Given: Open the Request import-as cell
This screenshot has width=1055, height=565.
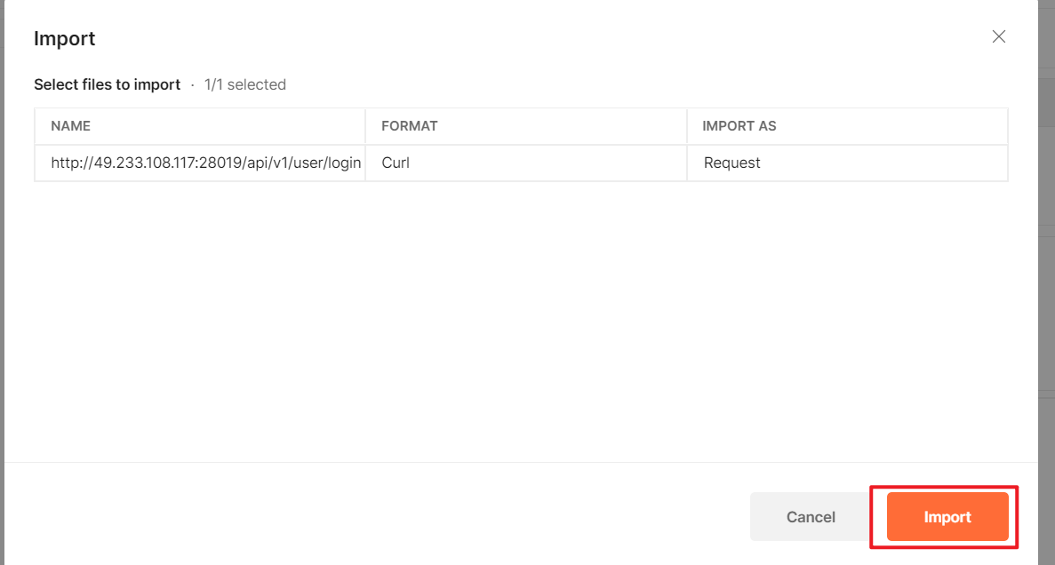Looking at the screenshot, I should pyautogui.click(x=732, y=163).
